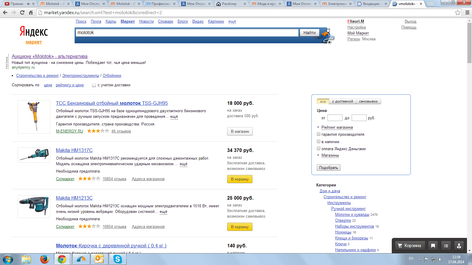
Task: Open the 'ещё' services dropdown in top navigation
Action: [232, 21]
